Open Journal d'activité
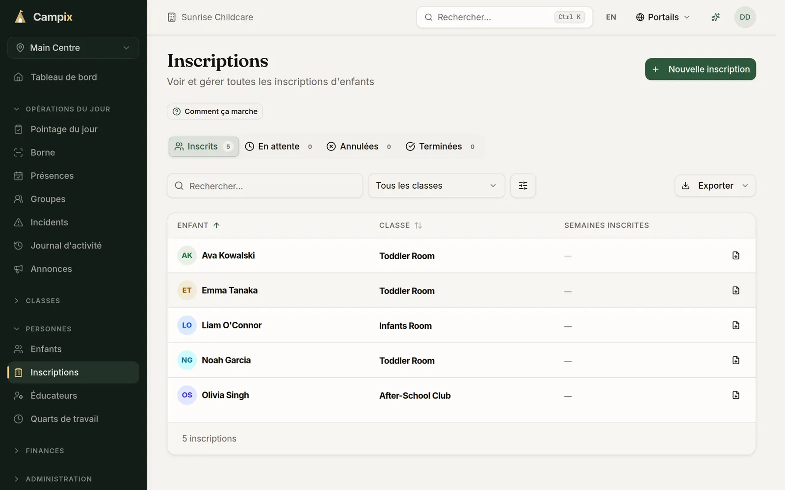Image resolution: width=785 pixels, height=490 pixels. (73, 245)
